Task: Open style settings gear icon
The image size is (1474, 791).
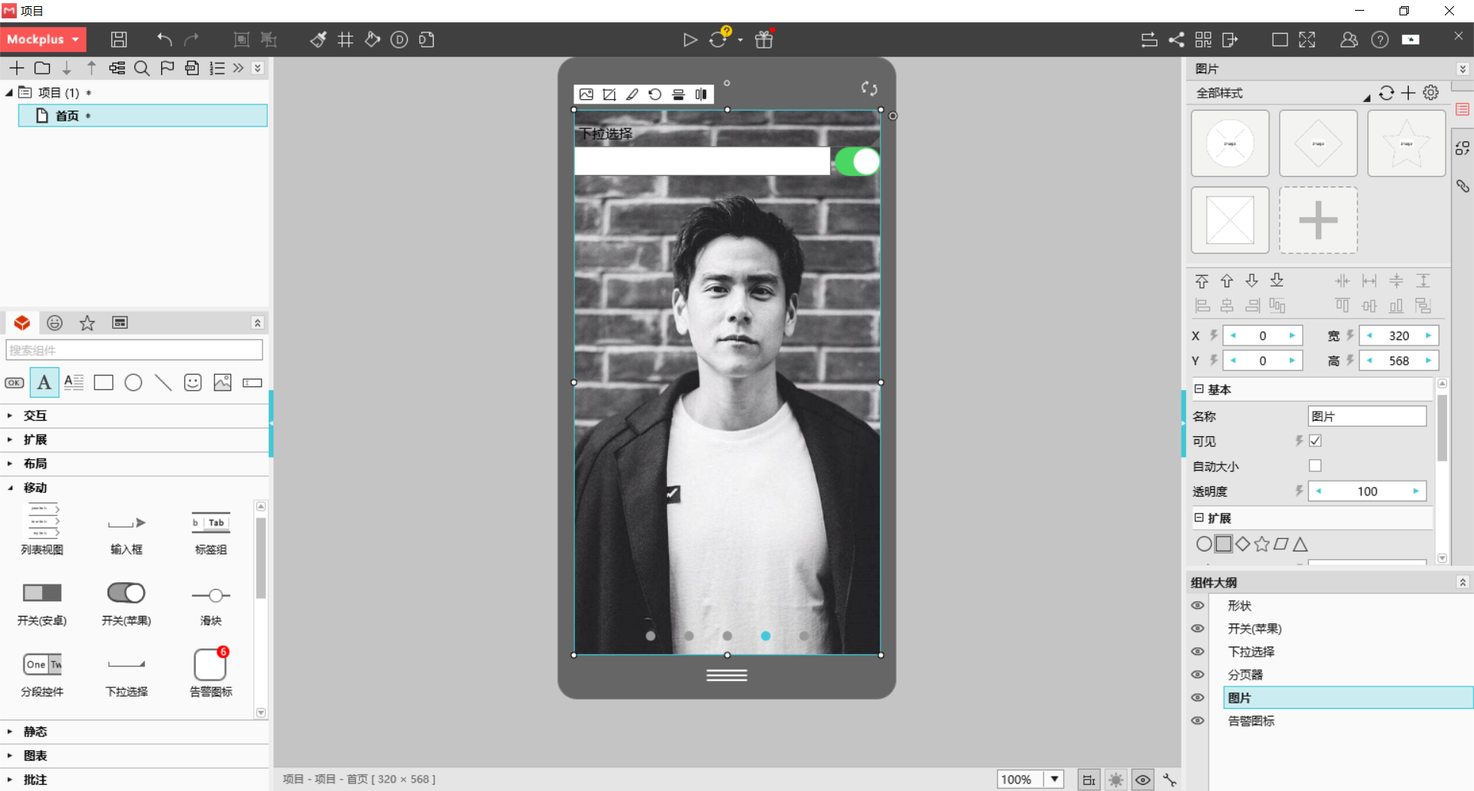Action: click(1431, 93)
